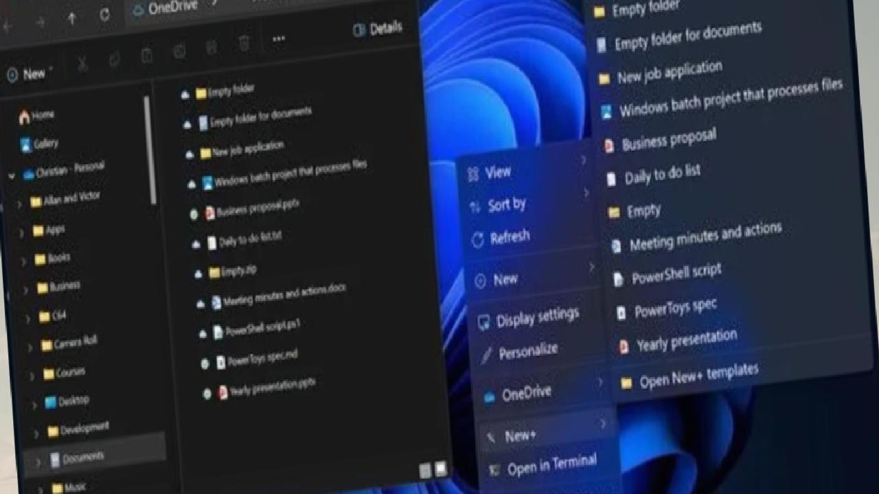Screen dimensions: 879x494
Task: Open the New dropdown in Explorer toolbar
Action: coord(30,74)
